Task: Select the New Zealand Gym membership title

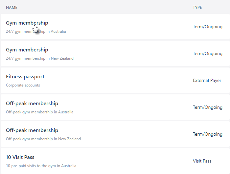Action: pyautogui.click(x=27, y=50)
